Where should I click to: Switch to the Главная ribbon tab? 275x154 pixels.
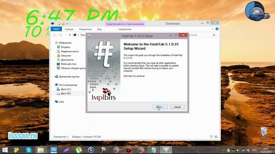(x=69, y=29)
